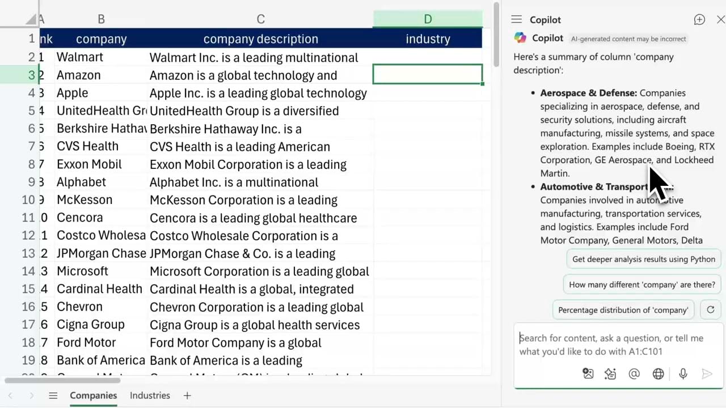Click the 'Cigna Group' company cell
726x408 pixels.
click(x=101, y=325)
